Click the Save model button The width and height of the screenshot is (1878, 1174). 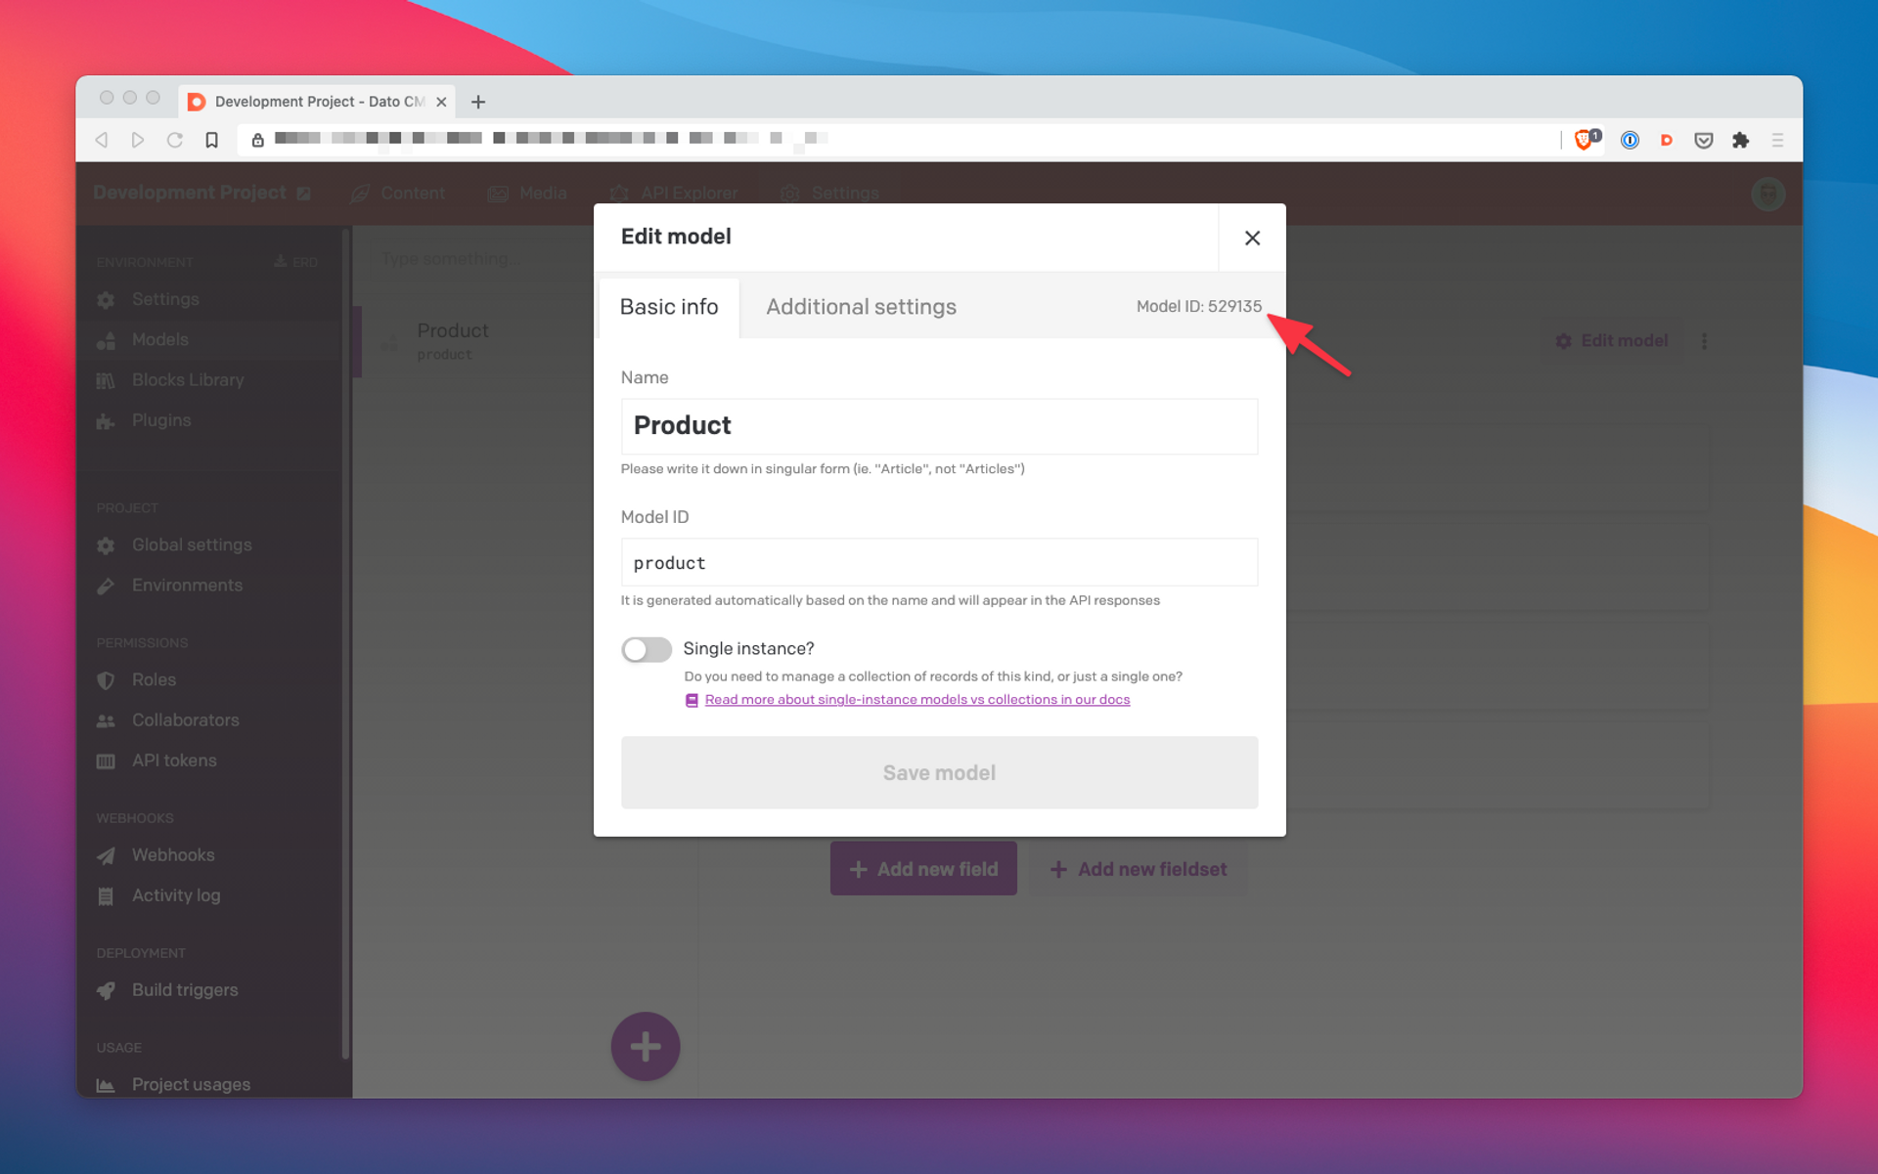coord(938,772)
